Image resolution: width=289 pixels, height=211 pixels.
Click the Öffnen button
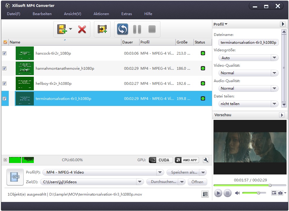point(197,182)
